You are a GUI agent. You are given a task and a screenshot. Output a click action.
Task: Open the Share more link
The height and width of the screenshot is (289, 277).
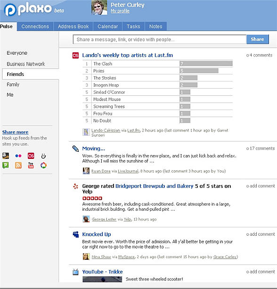click(x=15, y=132)
